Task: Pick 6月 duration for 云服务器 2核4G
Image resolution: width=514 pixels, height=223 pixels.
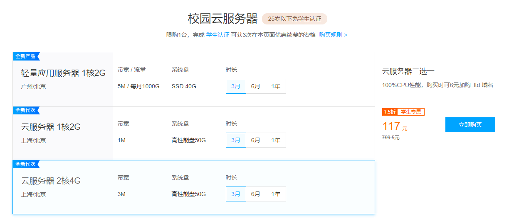Action: (x=256, y=194)
